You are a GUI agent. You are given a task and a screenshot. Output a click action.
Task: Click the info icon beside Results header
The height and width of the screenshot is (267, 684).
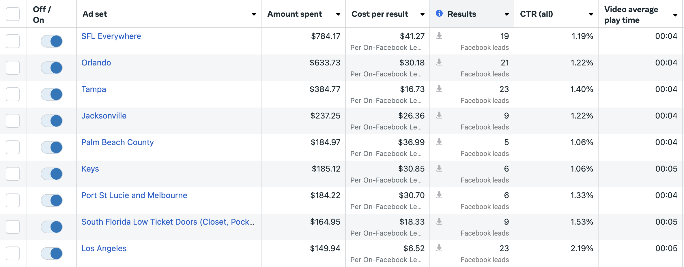(x=439, y=14)
